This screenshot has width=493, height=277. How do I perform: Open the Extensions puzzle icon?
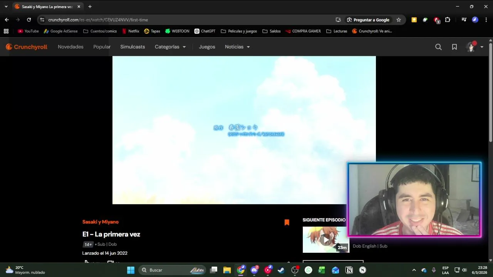pyautogui.click(x=448, y=20)
